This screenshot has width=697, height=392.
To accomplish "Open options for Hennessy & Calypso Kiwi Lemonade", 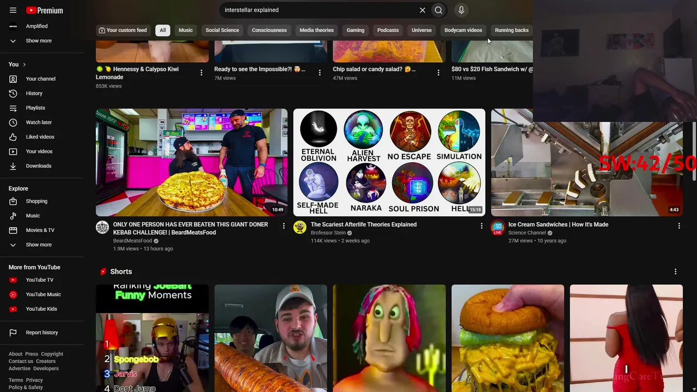I will [x=201, y=73].
